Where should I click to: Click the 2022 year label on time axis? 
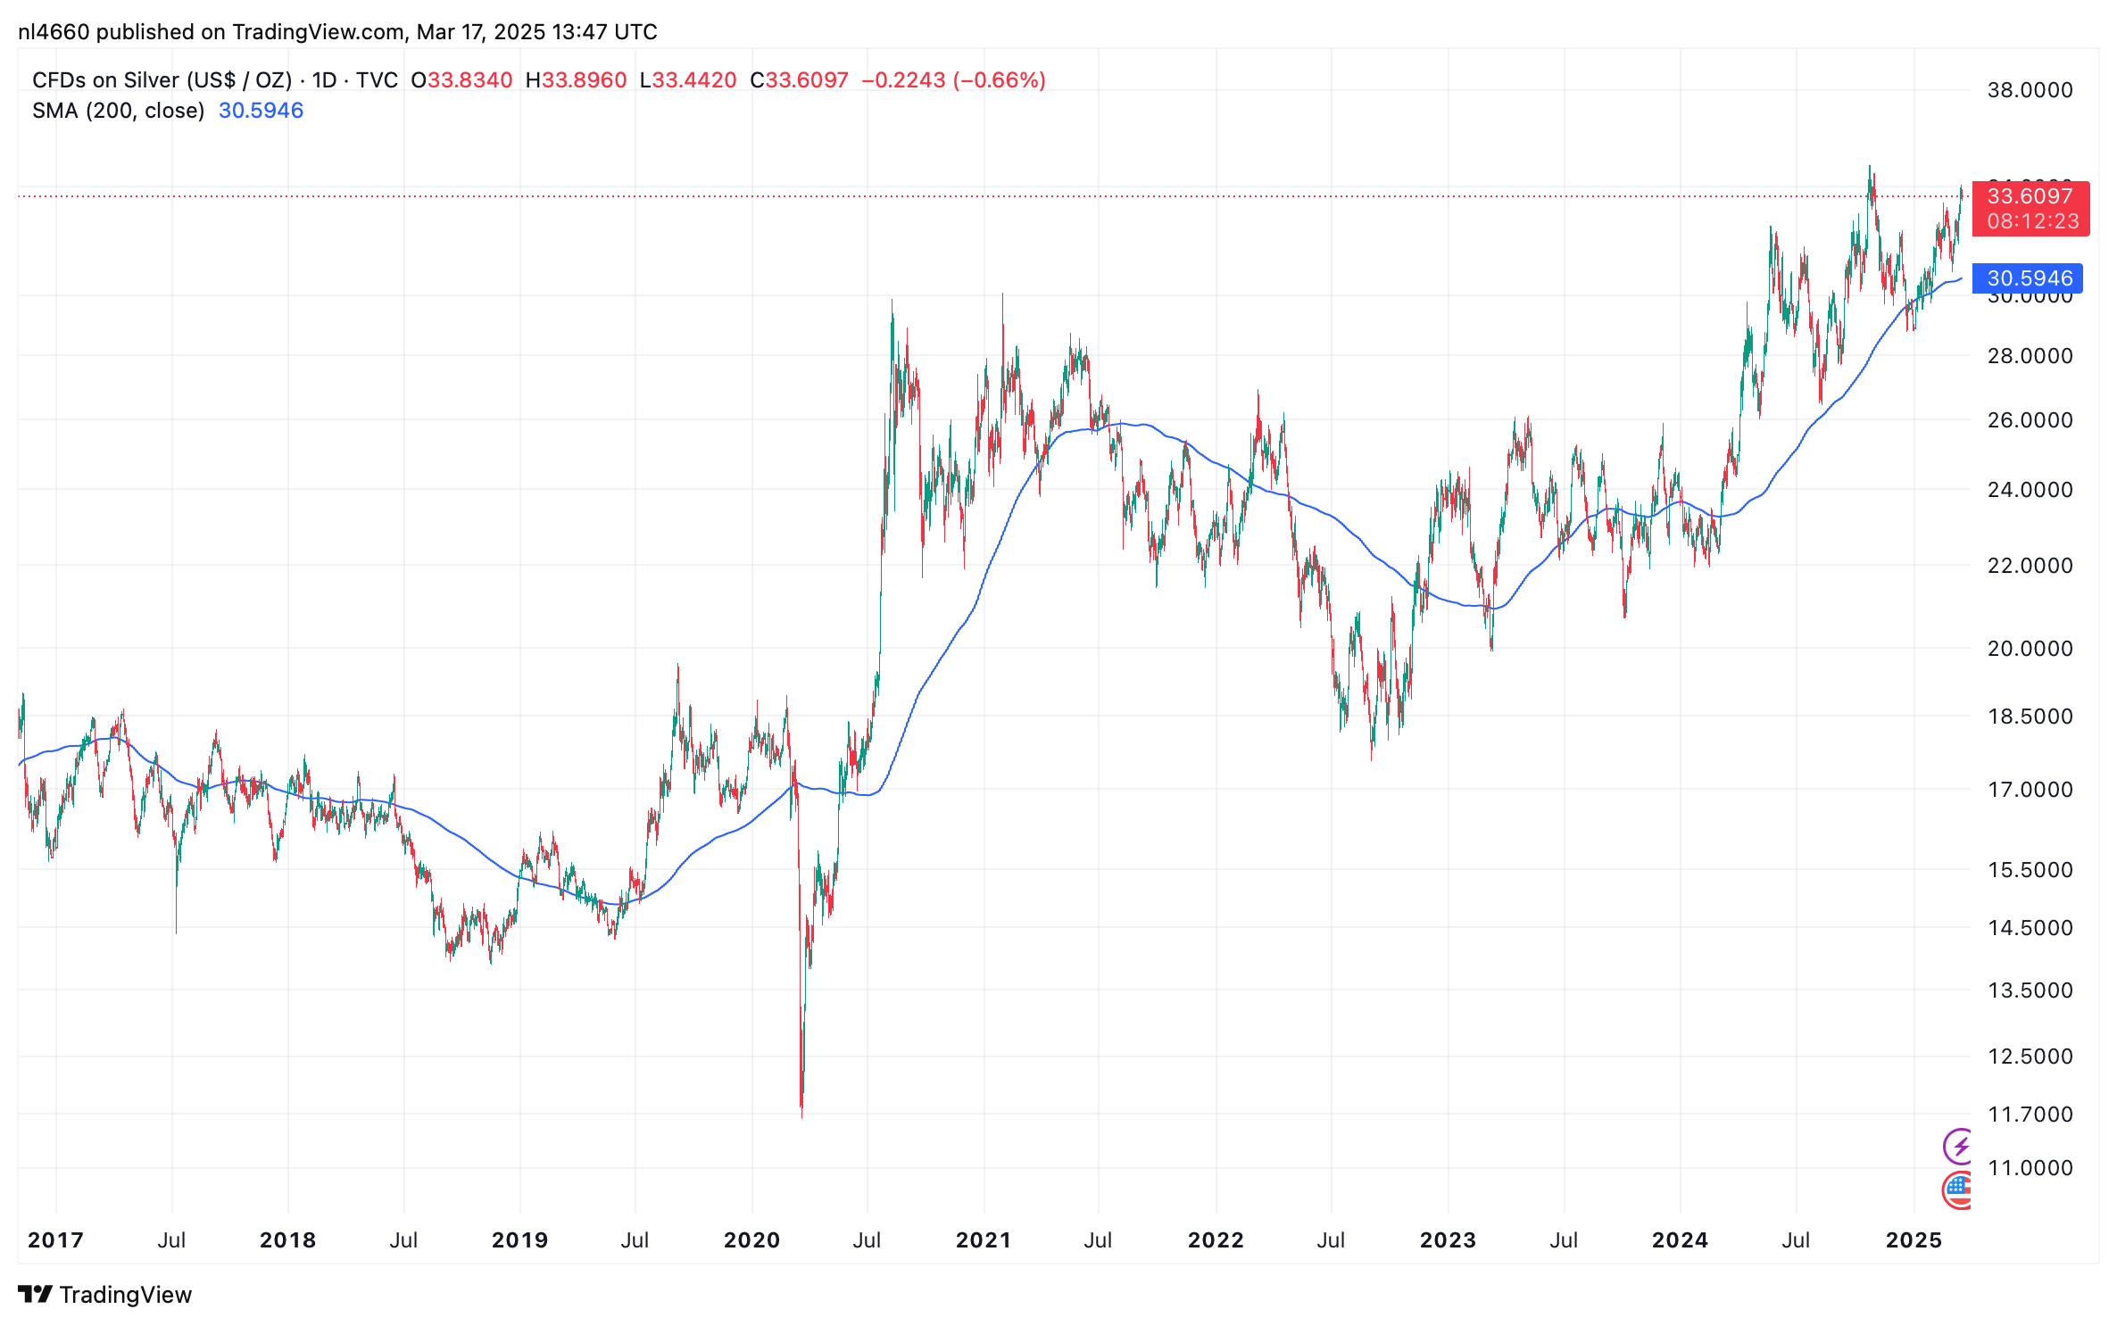[x=1215, y=1239]
